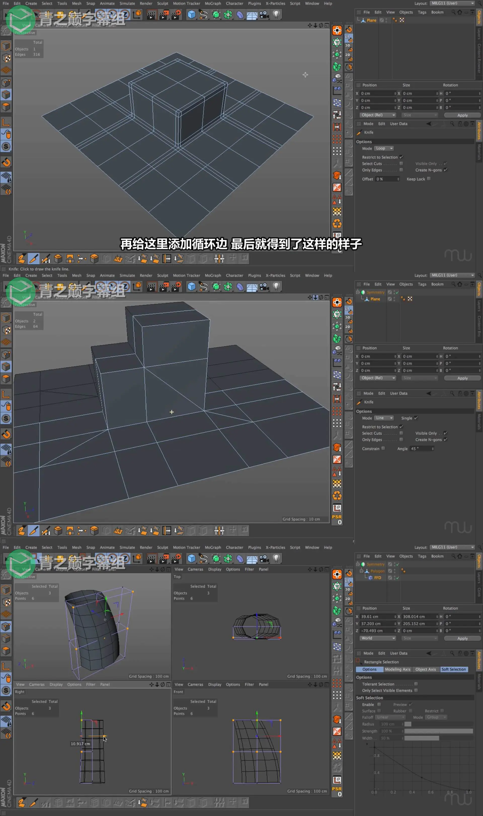Screen dimensions: 483x816
Task: Click the Texture mode checkerboard icon in middle window
Action: point(6,330)
